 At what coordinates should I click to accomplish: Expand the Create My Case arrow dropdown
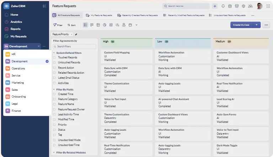[257, 25]
